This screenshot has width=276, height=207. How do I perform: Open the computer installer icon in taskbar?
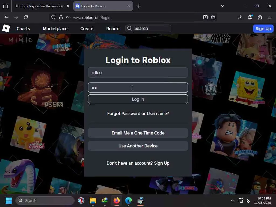pos(140,201)
